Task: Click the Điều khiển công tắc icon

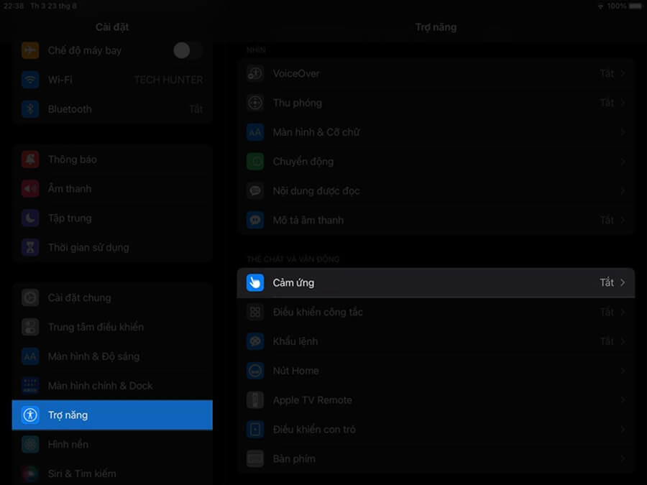Action: point(255,312)
